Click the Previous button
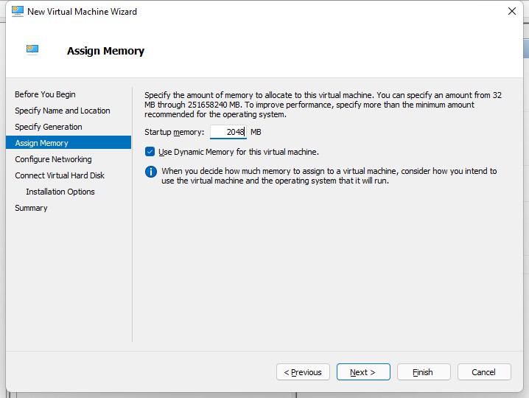529x398 pixels. tap(303, 372)
